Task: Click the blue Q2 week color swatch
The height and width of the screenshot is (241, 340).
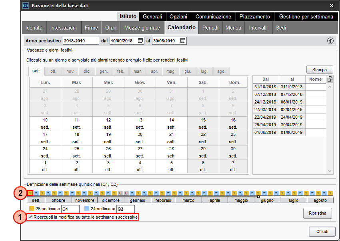Action: coord(87,208)
